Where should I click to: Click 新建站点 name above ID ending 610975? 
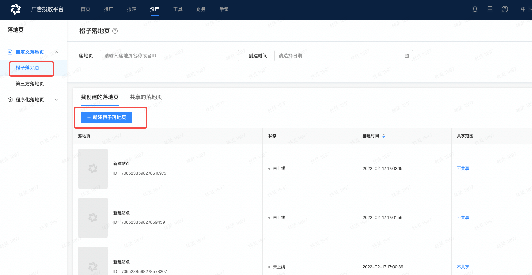point(122,164)
